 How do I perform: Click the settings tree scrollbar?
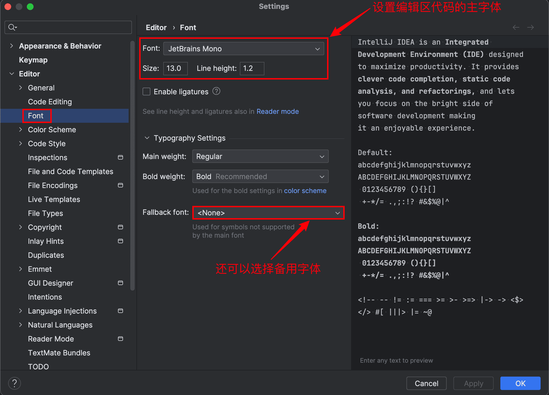[x=132, y=166]
